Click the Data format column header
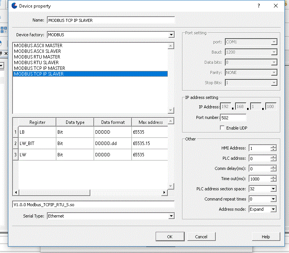 click(113, 122)
